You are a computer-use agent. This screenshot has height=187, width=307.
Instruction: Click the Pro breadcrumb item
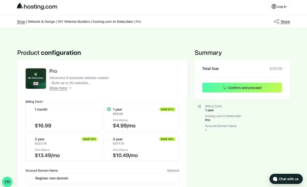tap(138, 22)
